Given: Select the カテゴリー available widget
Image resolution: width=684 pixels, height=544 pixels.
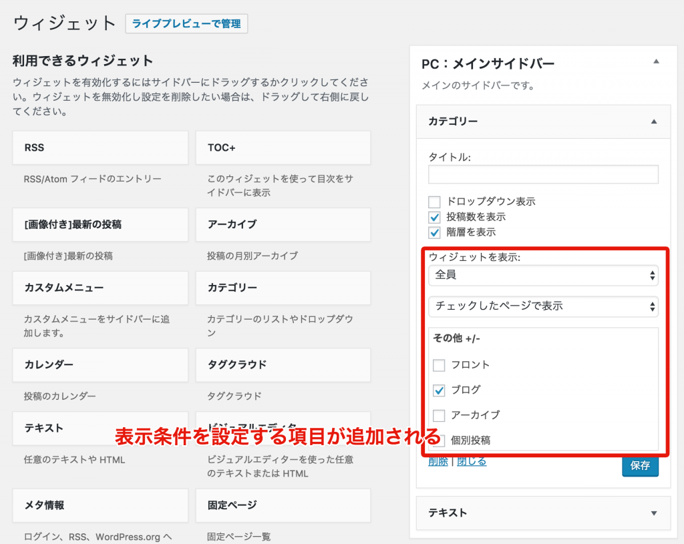Looking at the screenshot, I should coord(283,288).
